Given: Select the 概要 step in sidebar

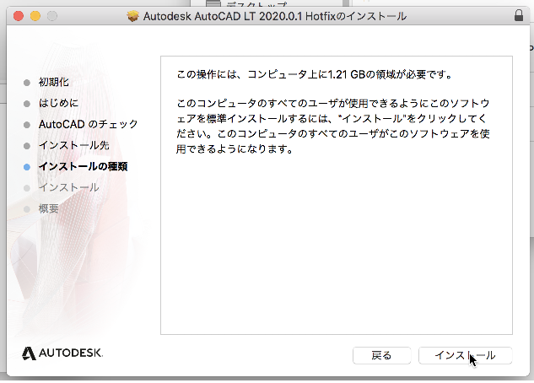Looking at the screenshot, I should click(x=48, y=208).
